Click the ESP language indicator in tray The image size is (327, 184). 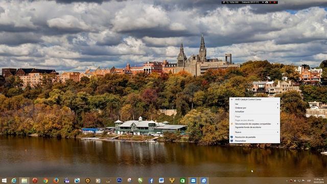(x=309, y=180)
